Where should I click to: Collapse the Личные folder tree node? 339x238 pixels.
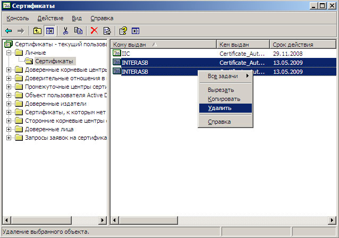(x=9, y=53)
